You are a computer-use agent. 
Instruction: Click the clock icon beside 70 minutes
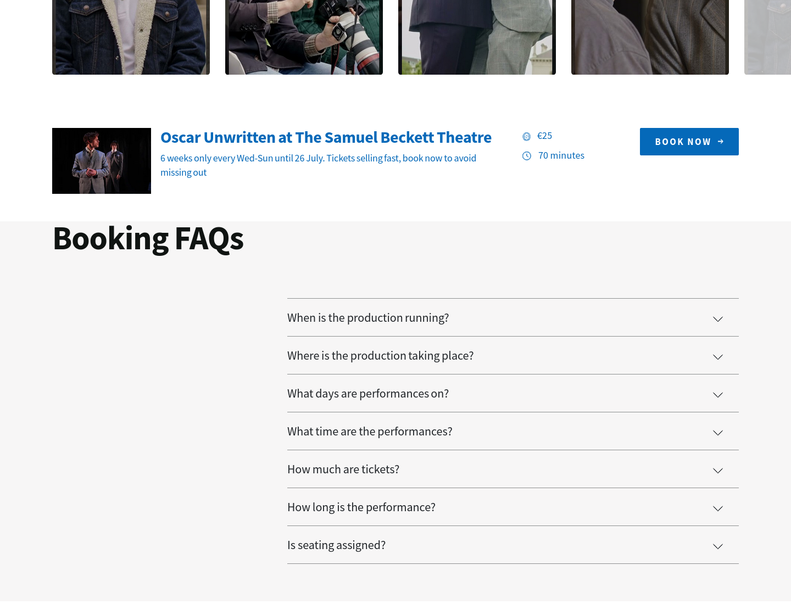click(526, 156)
